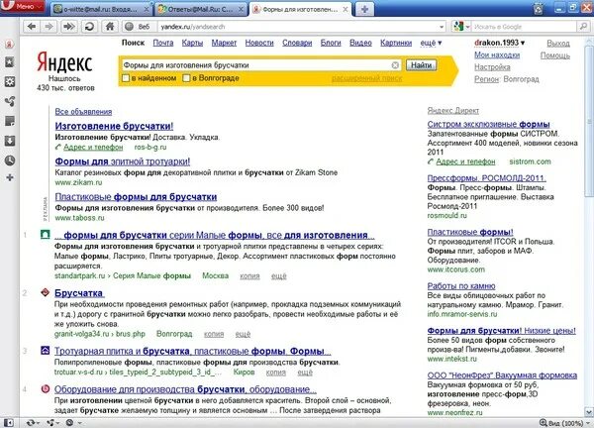Click the plus icon to add sidebar panel
Screen dimensions: 594x428
[10, 177]
